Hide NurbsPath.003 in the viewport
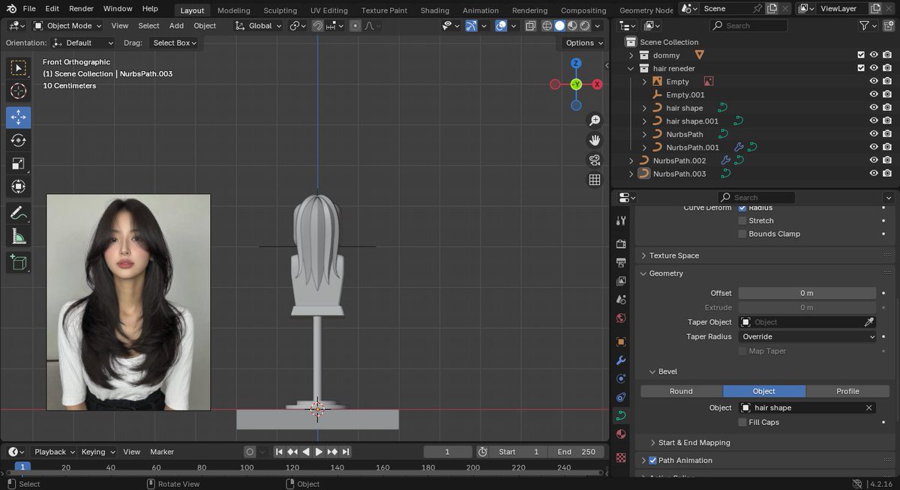This screenshot has height=490, width=900. (874, 174)
